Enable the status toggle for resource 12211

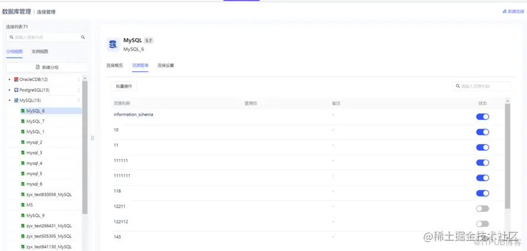pyautogui.click(x=483, y=209)
